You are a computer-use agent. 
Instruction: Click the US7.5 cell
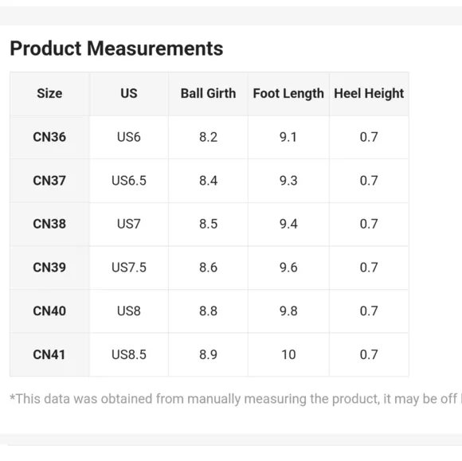[129, 268]
